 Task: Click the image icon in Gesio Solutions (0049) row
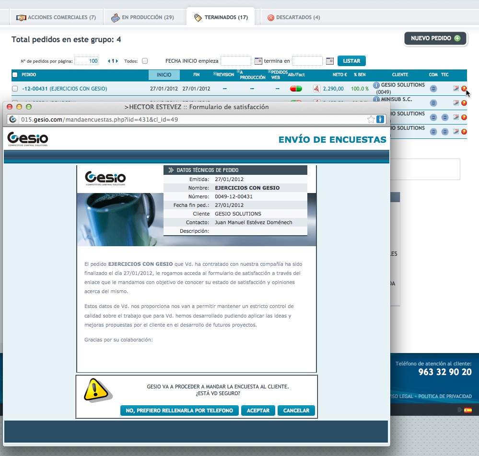pos(456,89)
